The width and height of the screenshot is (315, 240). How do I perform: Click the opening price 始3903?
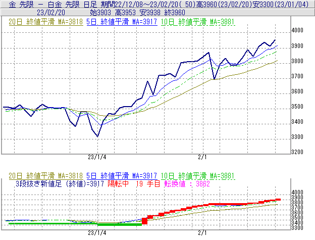(100, 13)
